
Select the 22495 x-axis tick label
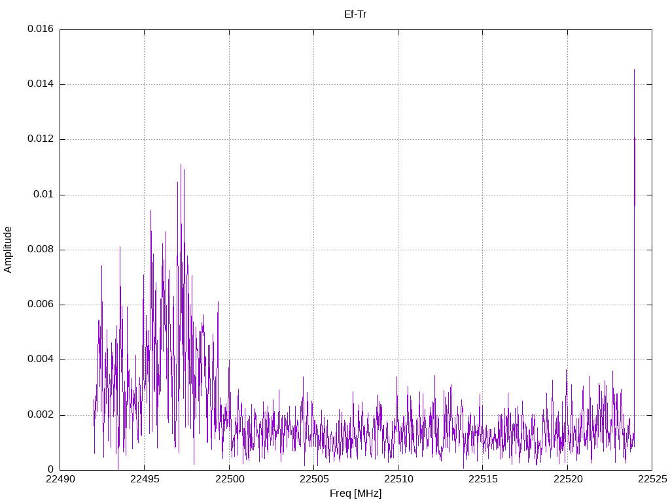coord(144,480)
